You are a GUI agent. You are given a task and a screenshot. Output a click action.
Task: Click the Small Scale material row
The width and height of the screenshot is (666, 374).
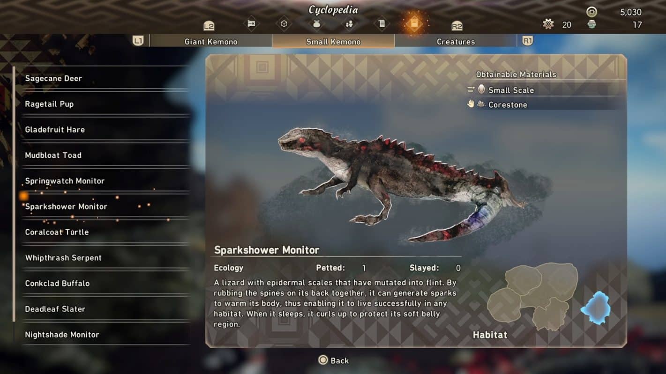tap(546, 90)
